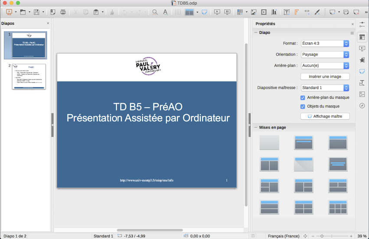Open the Orientation dropdown (Paysage)
Viewport: 369px width, 239px height.
[325, 55]
